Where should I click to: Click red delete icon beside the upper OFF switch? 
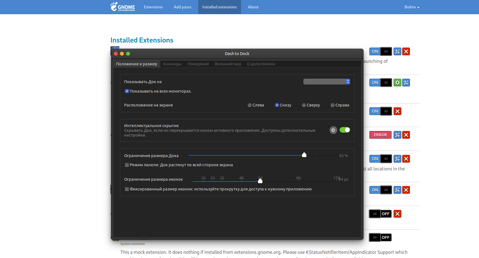click(397, 214)
